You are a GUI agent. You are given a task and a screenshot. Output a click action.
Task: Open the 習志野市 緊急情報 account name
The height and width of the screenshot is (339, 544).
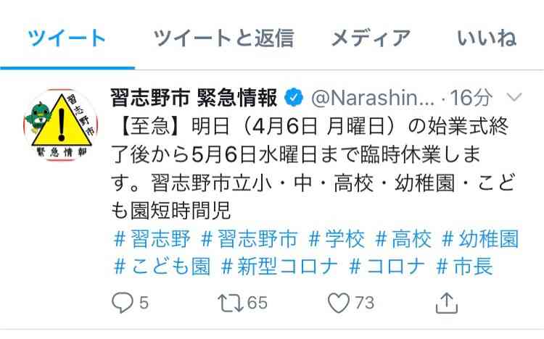(194, 97)
